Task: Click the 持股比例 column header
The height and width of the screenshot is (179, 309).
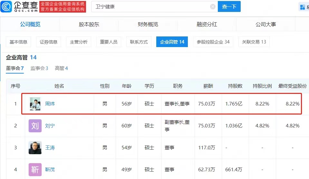Action: tap(262, 86)
